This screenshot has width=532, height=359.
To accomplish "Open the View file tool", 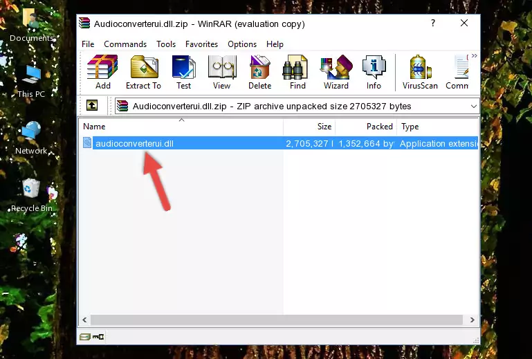I will pyautogui.click(x=222, y=72).
